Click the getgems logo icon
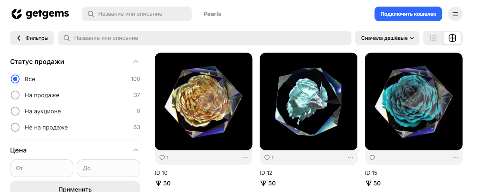 click(x=17, y=14)
